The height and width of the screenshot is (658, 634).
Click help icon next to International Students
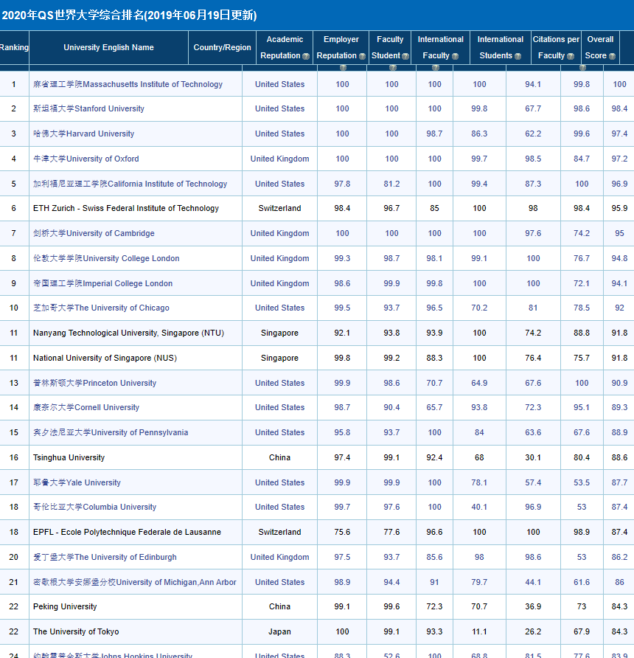(x=518, y=56)
